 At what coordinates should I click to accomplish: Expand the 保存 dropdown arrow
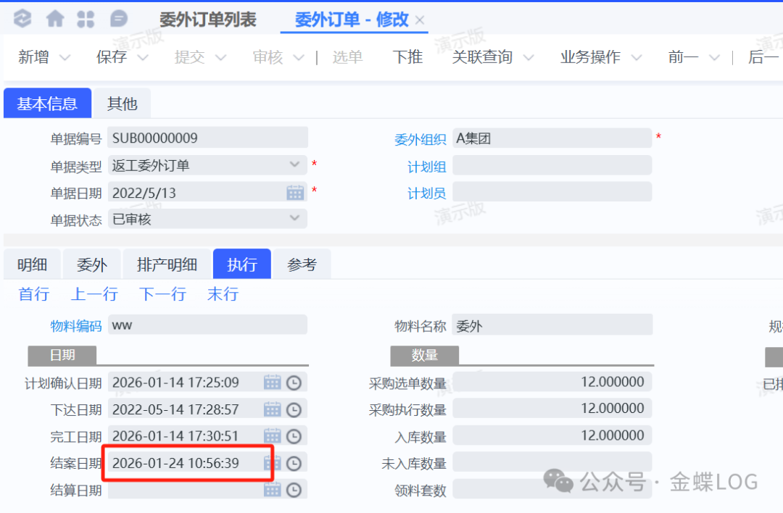[x=143, y=58]
